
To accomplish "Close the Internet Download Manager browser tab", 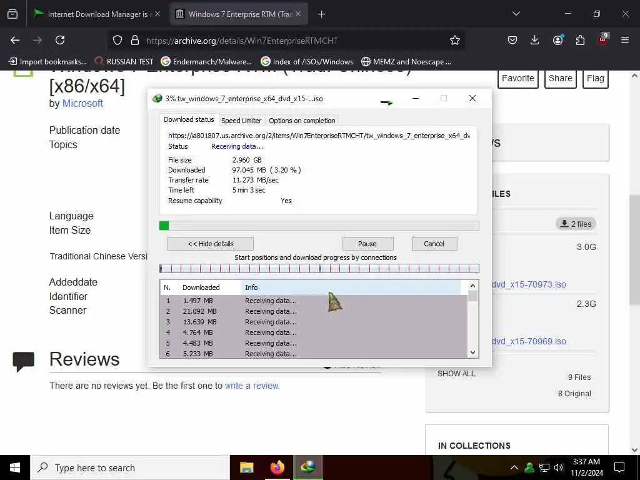I will [157, 14].
